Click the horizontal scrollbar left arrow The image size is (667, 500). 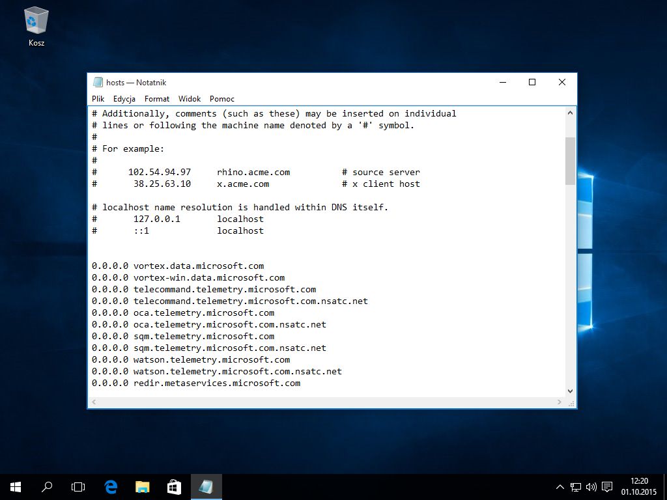click(x=94, y=402)
